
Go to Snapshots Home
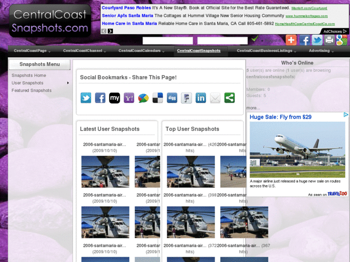(29, 75)
